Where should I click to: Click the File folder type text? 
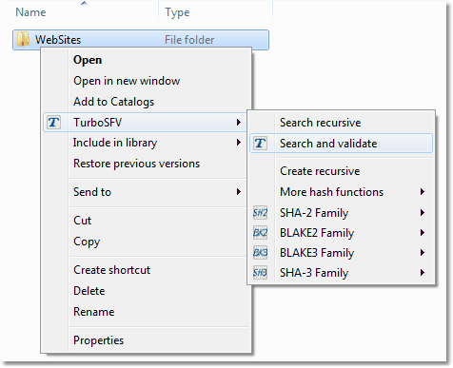pos(189,40)
